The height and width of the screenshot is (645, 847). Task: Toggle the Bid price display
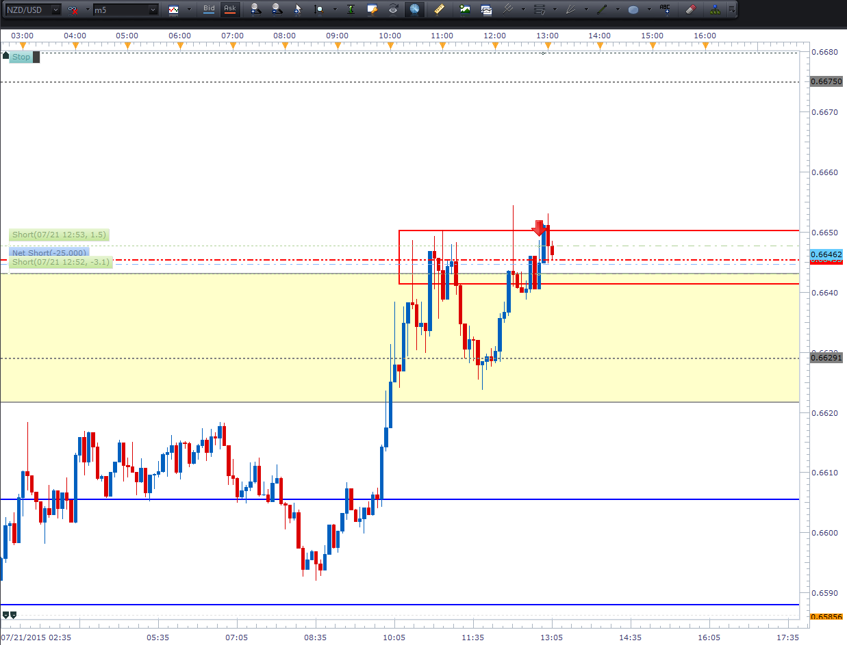209,9
